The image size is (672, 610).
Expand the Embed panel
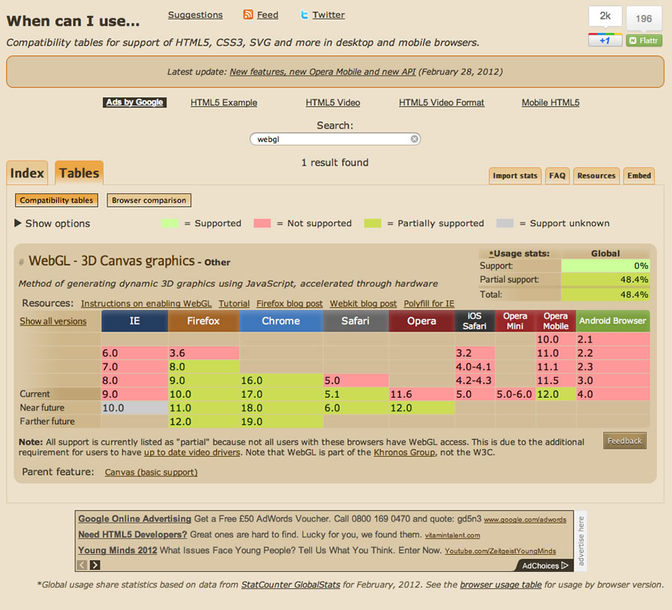(639, 176)
